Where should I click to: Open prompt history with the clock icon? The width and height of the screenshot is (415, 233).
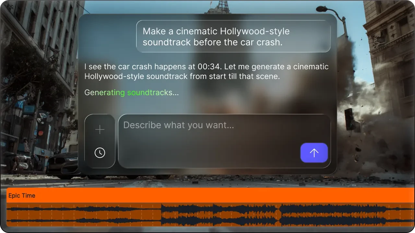click(100, 153)
